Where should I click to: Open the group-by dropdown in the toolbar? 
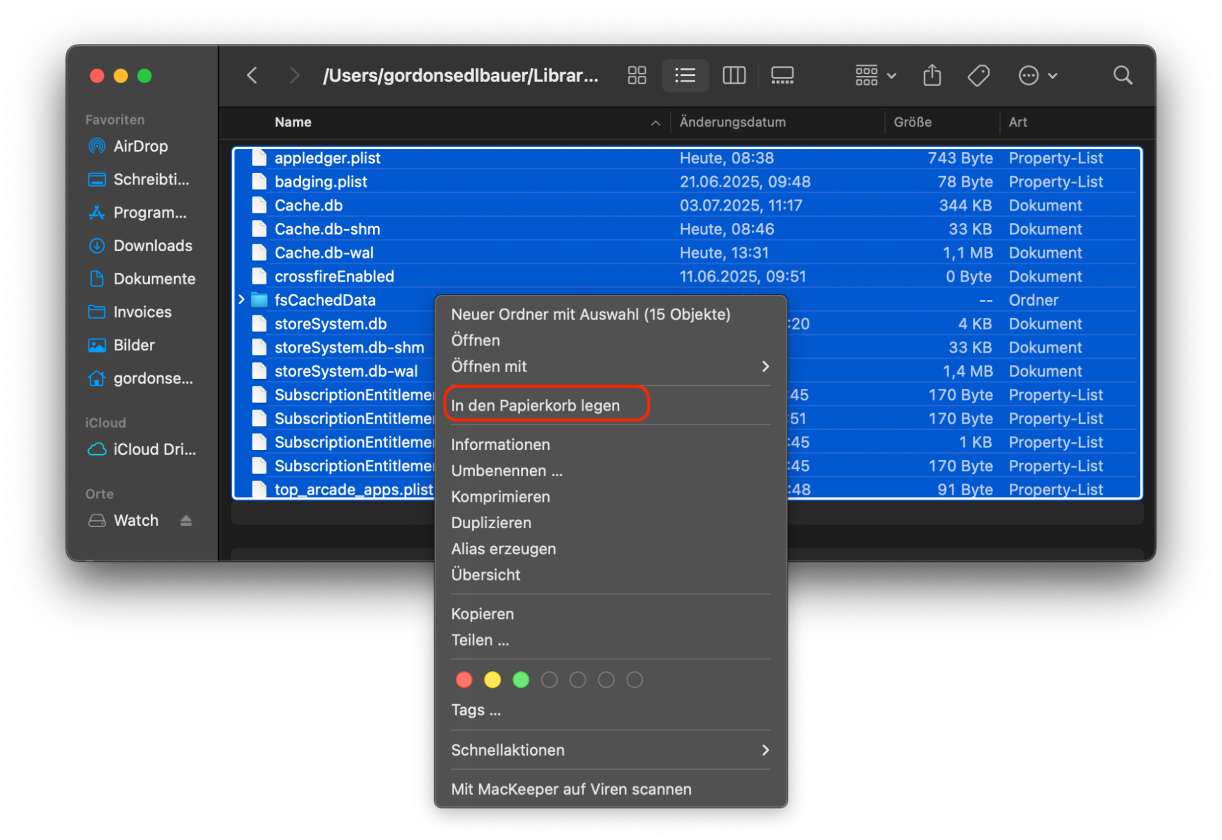coord(874,75)
